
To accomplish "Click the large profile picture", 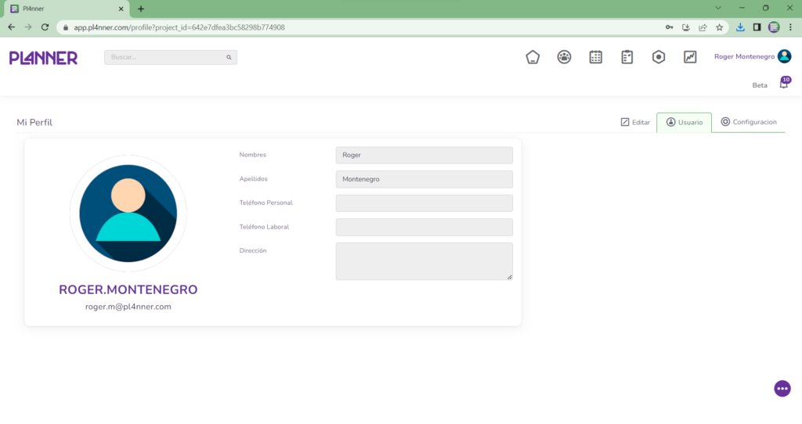I will pos(128,214).
